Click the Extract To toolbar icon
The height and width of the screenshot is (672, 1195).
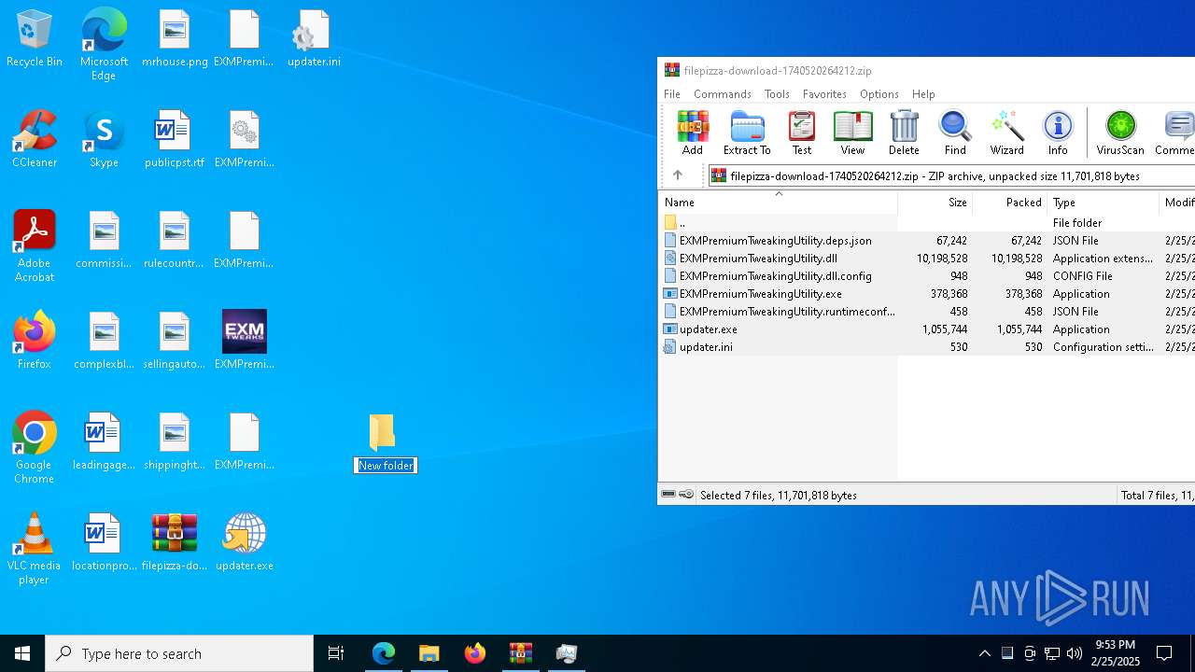747,133
